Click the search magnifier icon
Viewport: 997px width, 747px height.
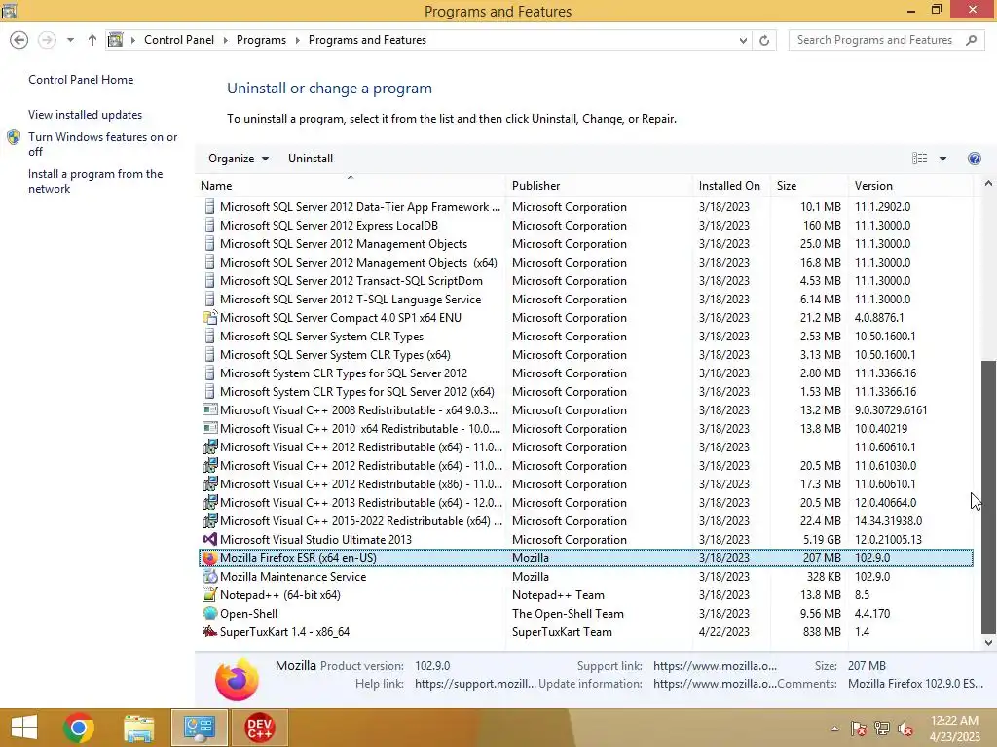coord(971,40)
